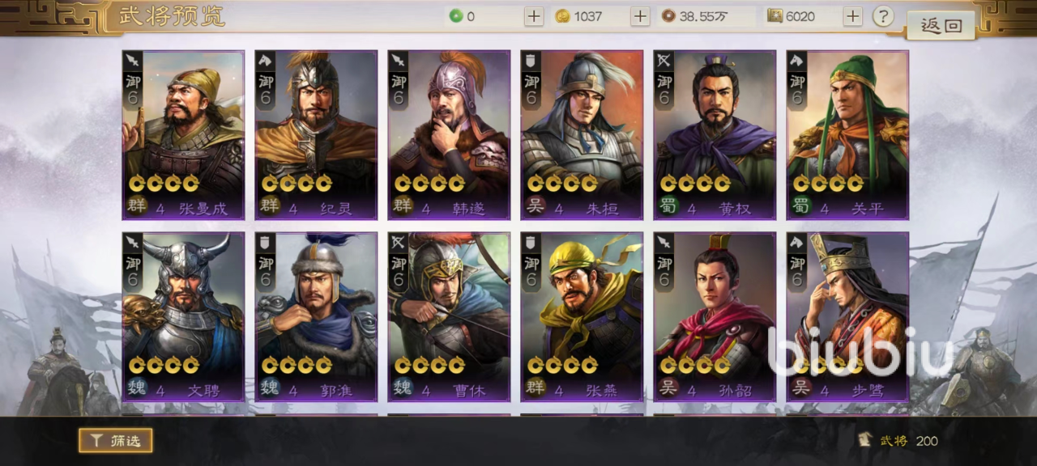Select the 纪灵 general card
This screenshot has width=1037, height=466.
click(x=316, y=135)
